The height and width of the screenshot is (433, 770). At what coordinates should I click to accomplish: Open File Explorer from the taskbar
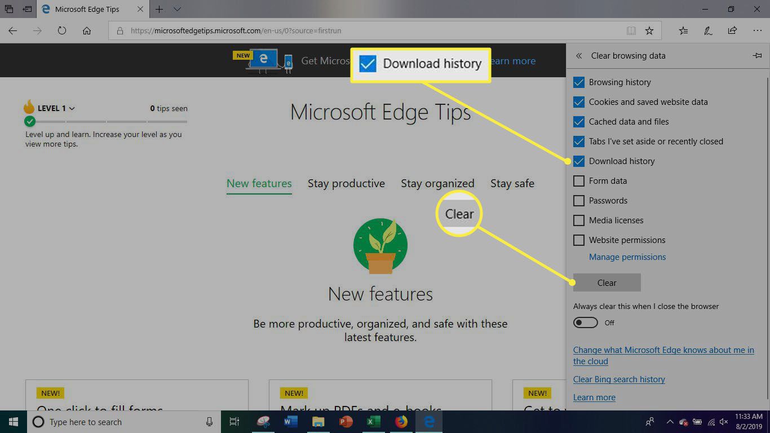[318, 422]
